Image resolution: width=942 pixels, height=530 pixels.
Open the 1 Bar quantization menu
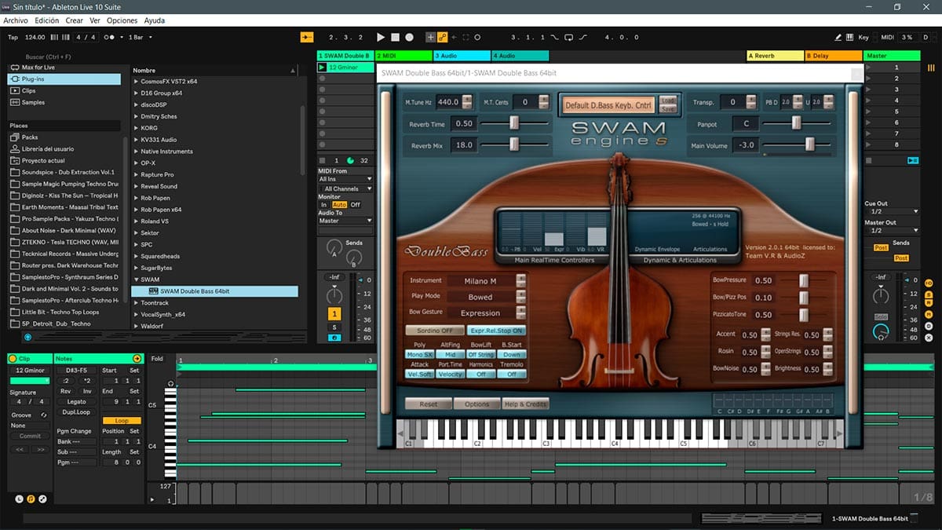tap(140, 37)
